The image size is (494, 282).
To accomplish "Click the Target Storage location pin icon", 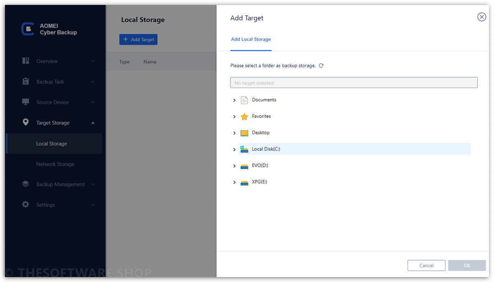I will [x=26, y=122].
